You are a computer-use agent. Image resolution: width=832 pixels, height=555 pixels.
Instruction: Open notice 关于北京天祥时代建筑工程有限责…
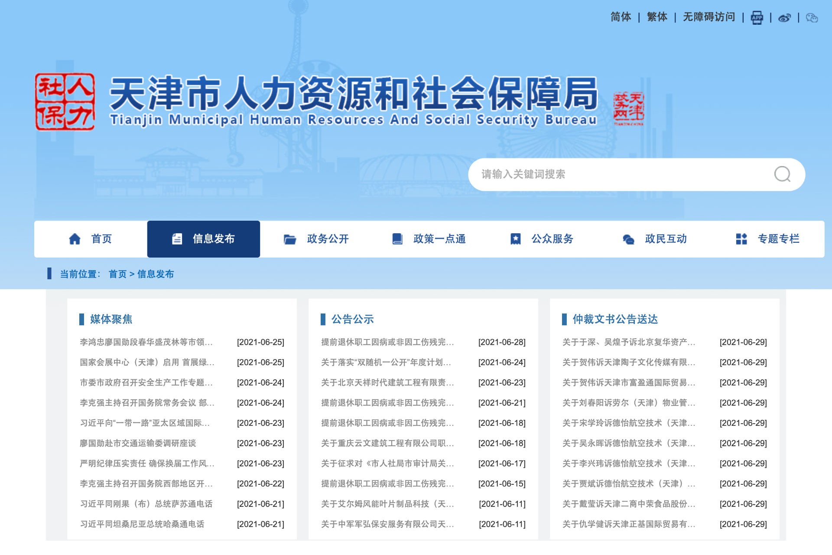click(x=387, y=382)
